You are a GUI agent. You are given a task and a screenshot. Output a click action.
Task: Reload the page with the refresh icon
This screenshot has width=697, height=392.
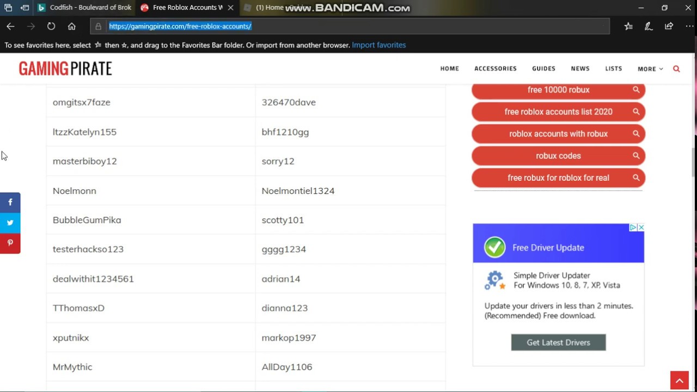click(51, 26)
